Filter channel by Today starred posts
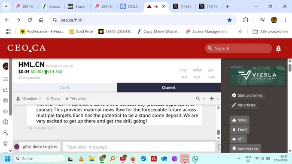 coord(53,98)
